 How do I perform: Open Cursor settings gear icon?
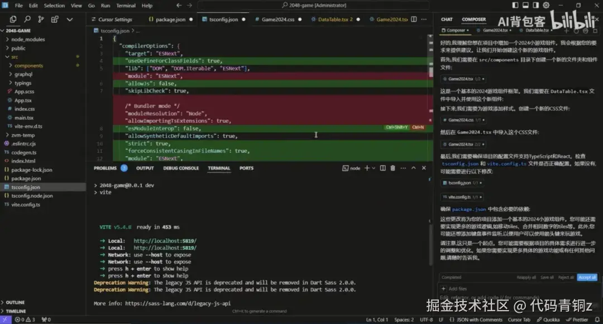546,6
